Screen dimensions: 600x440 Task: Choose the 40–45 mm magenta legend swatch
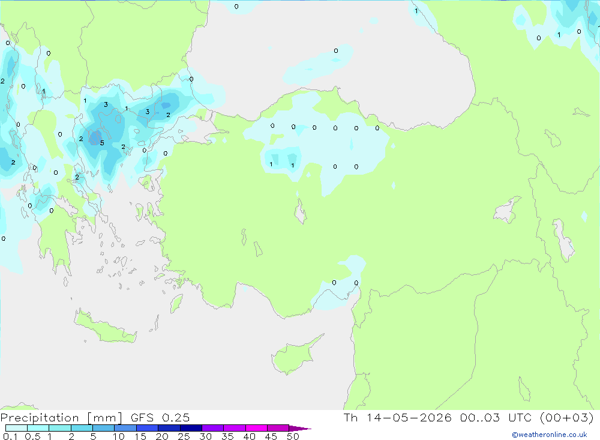pyautogui.click(x=256, y=428)
